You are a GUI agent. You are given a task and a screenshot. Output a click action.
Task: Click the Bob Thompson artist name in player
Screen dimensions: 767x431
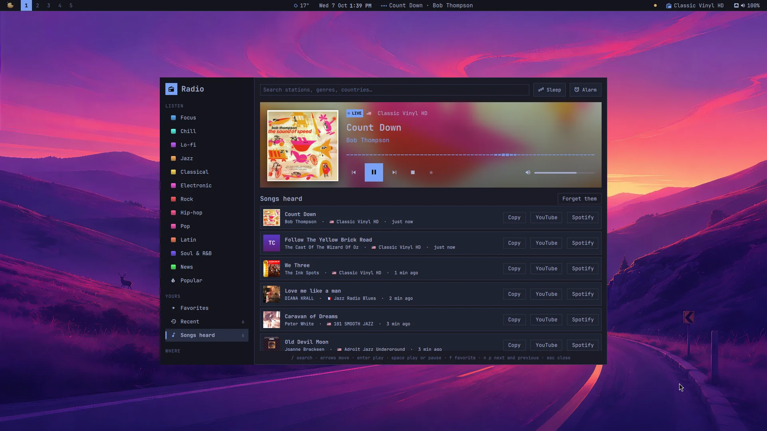click(368, 140)
